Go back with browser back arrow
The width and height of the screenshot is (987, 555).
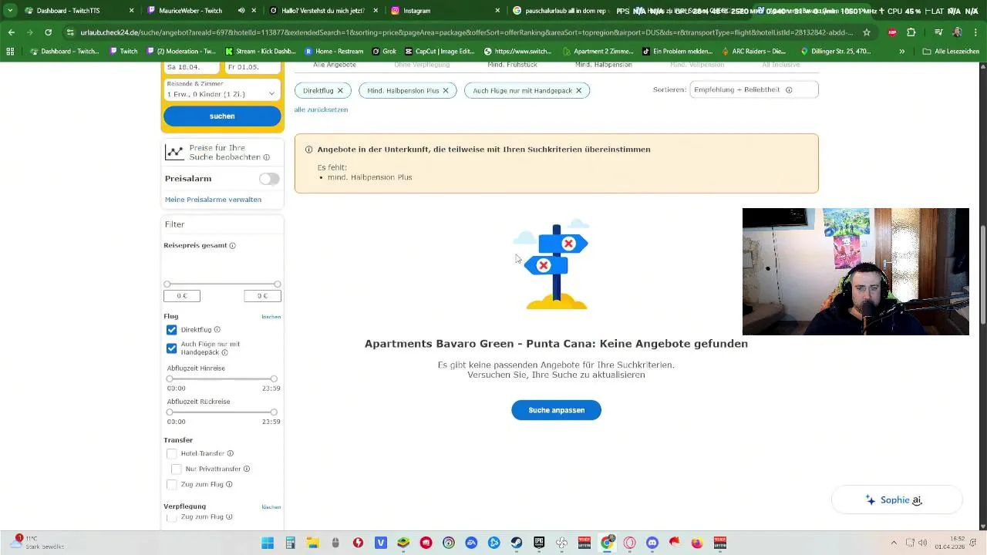tap(12, 32)
